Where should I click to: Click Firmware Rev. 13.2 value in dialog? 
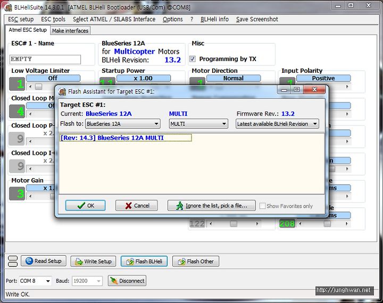pos(288,114)
